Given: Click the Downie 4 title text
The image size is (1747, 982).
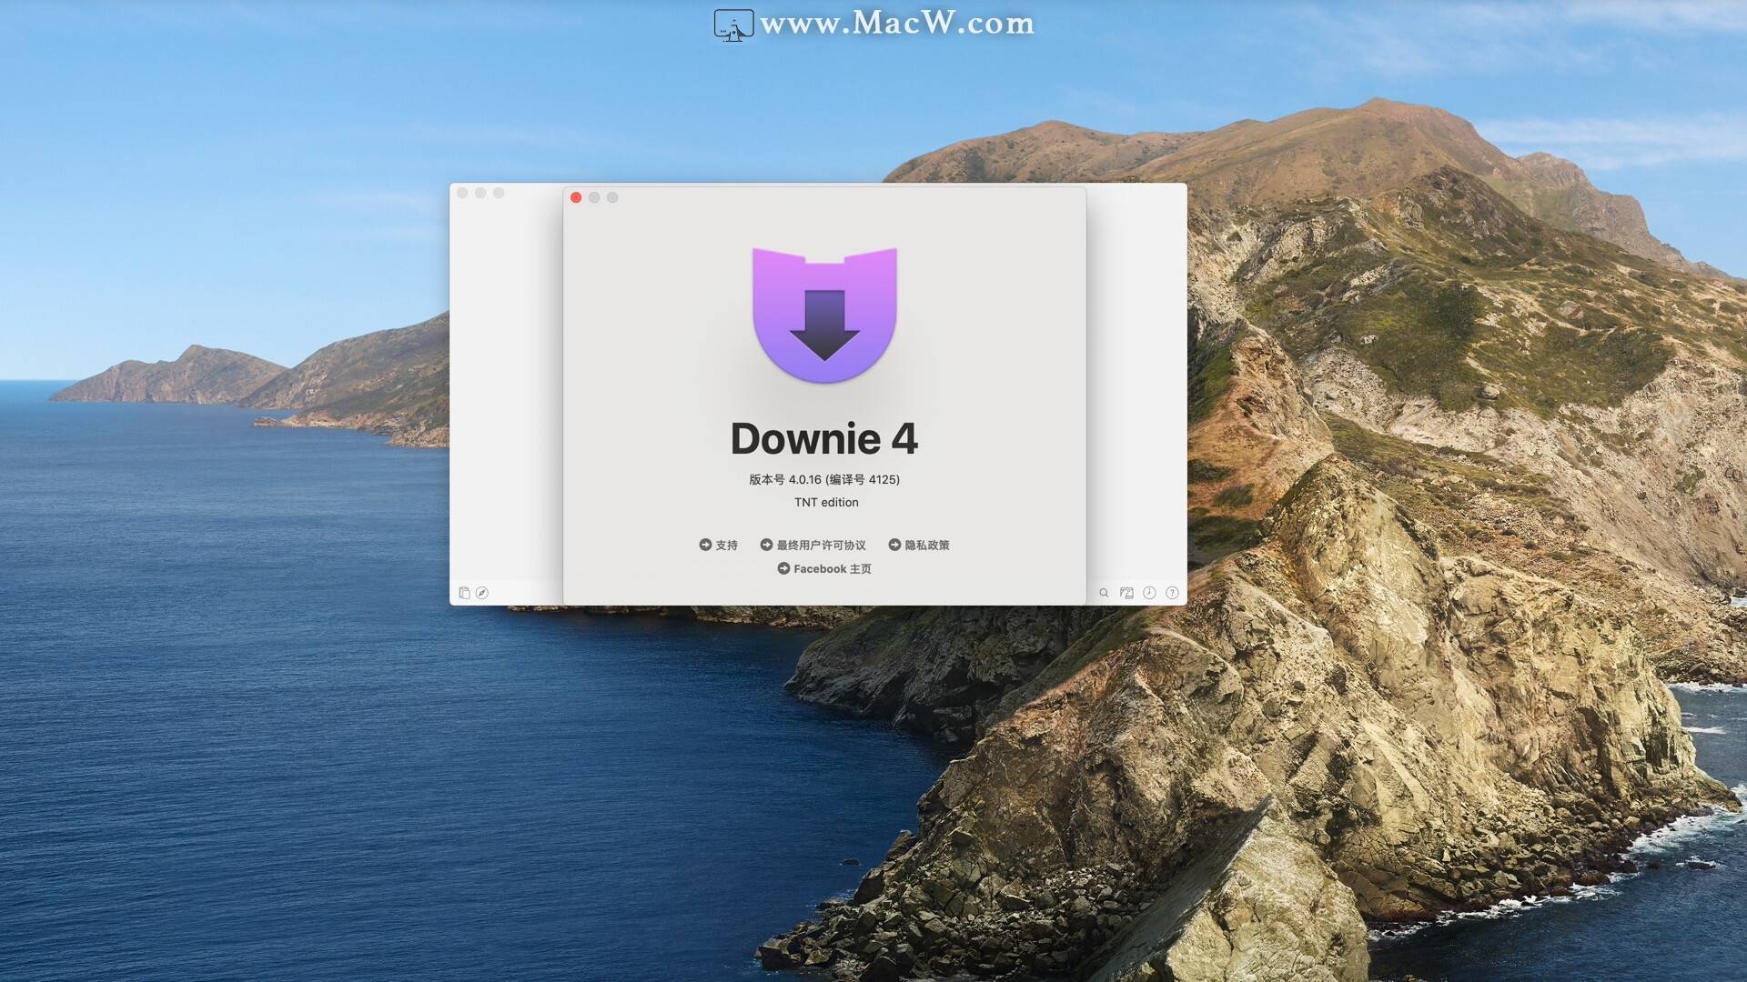Looking at the screenshot, I should click(x=824, y=438).
